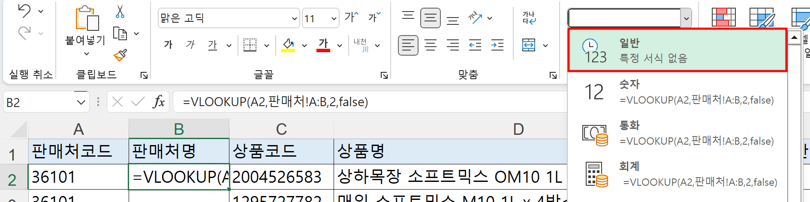Toggle underline 가 formatting
This screenshot has width=810, height=202.
click(213, 45)
